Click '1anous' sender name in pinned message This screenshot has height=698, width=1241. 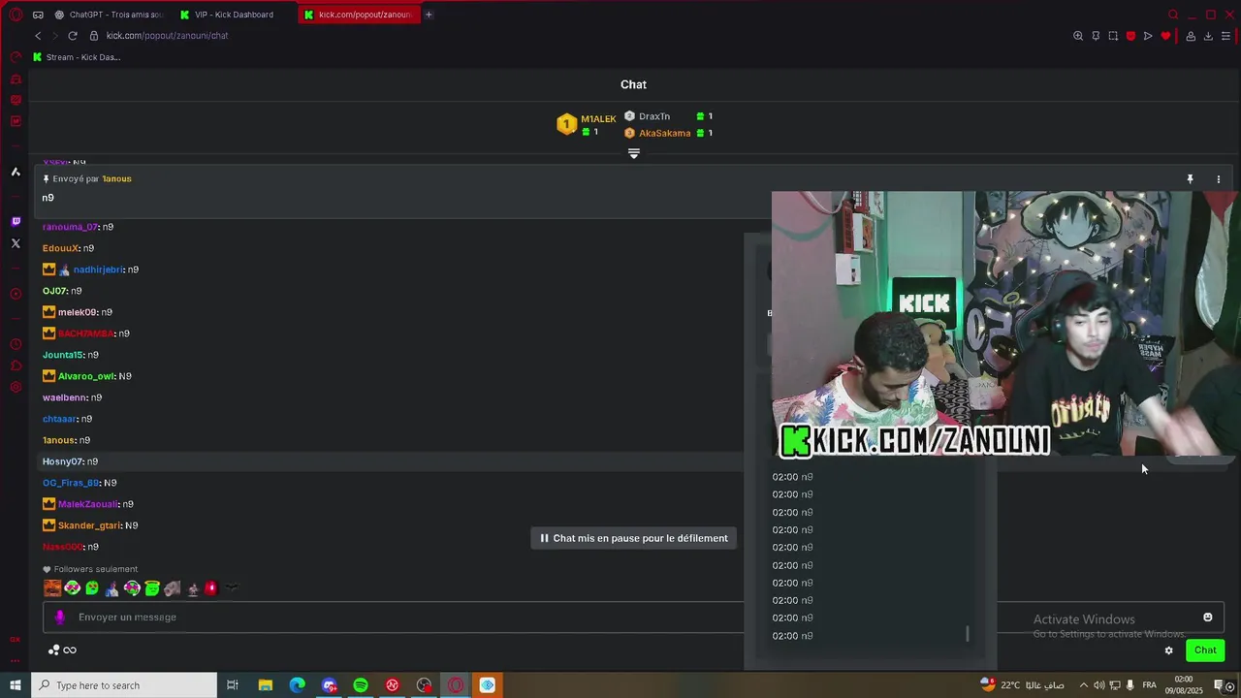[116, 179]
